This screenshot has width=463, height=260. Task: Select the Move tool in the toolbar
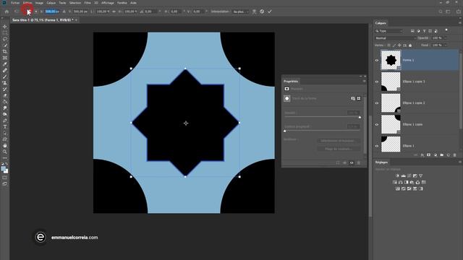[5, 27]
